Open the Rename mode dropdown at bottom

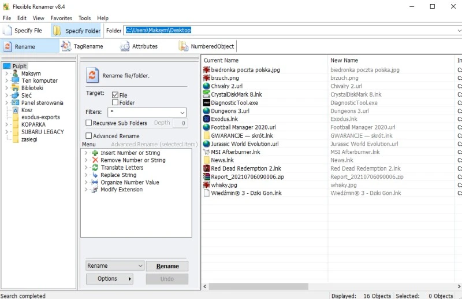[x=140, y=266]
